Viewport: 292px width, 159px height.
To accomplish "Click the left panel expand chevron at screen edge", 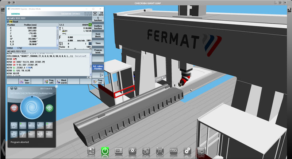I will click(x=3, y=147).
